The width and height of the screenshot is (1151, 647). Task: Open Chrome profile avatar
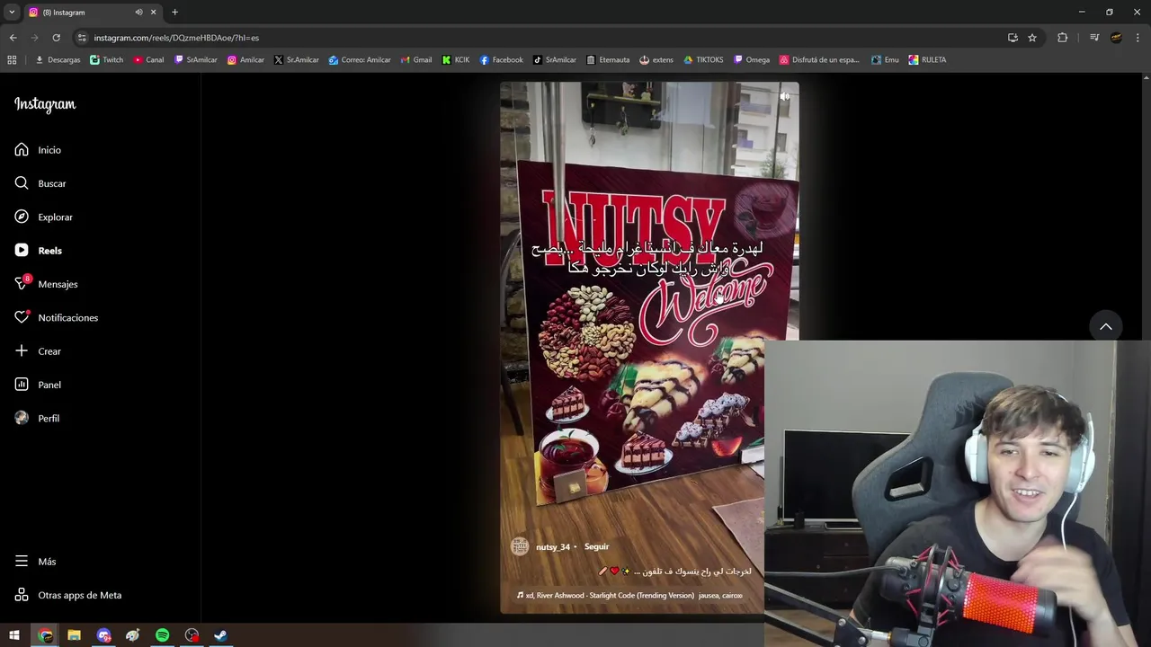1116,38
